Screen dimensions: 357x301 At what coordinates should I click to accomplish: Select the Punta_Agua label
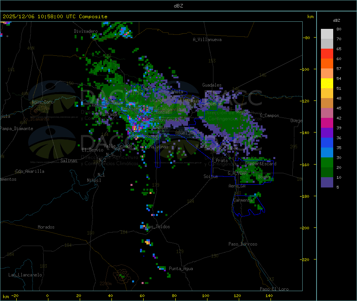(x=181, y=269)
